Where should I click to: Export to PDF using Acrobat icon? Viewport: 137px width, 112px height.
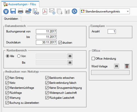click(x=45, y=12)
